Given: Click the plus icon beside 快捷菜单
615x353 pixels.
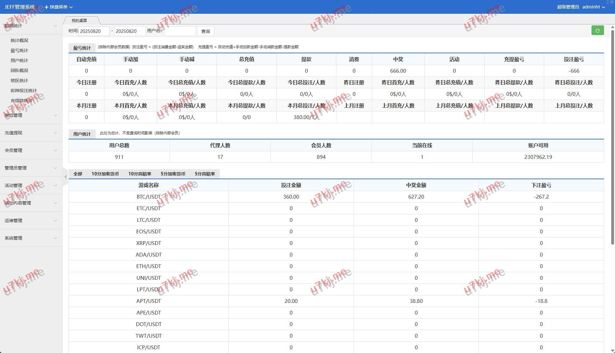Looking at the screenshot, I should click(x=46, y=7).
